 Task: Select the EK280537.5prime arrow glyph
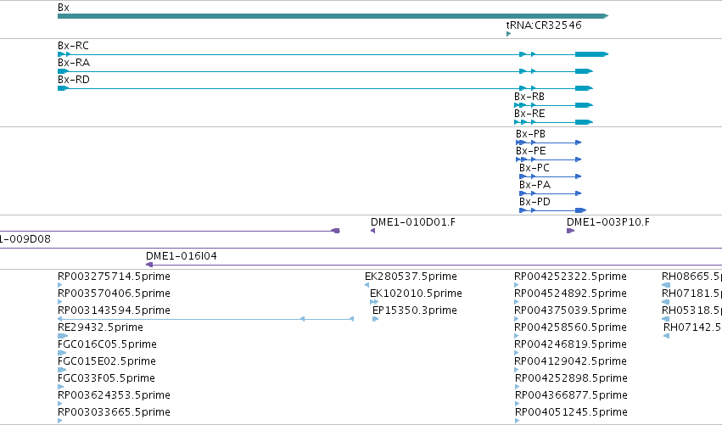[x=367, y=285]
